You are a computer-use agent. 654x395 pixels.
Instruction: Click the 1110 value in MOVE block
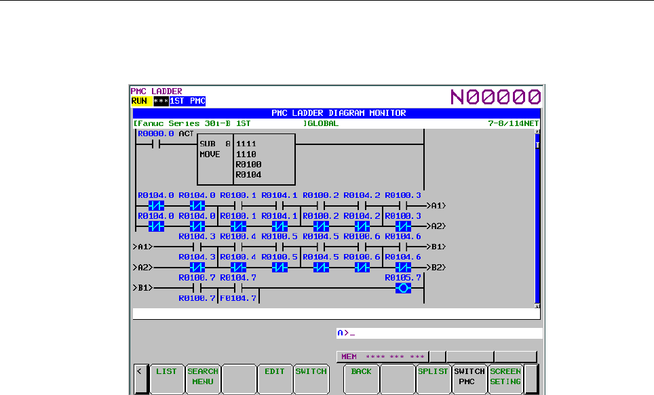pos(246,154)
